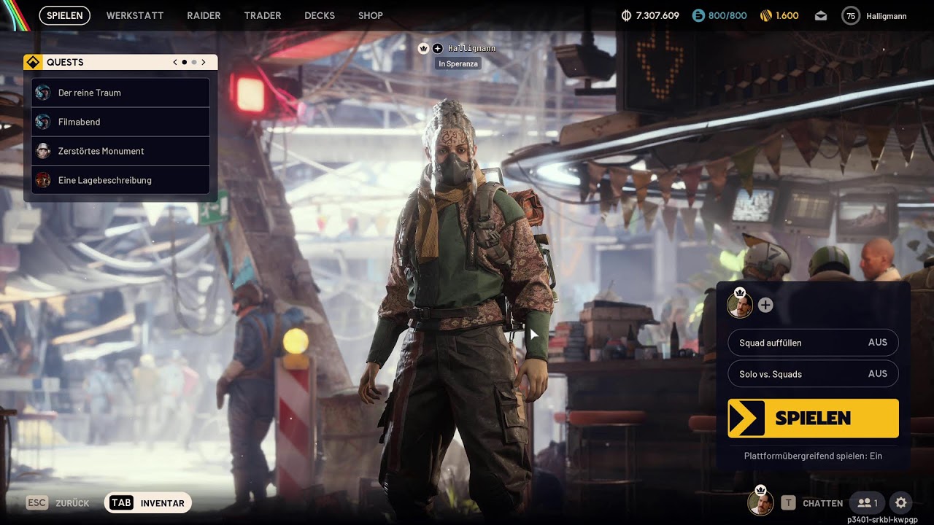Select the first quest page dot
Image resolution: width=934 pixels, height=525 pixels.
tap(184, 63)
